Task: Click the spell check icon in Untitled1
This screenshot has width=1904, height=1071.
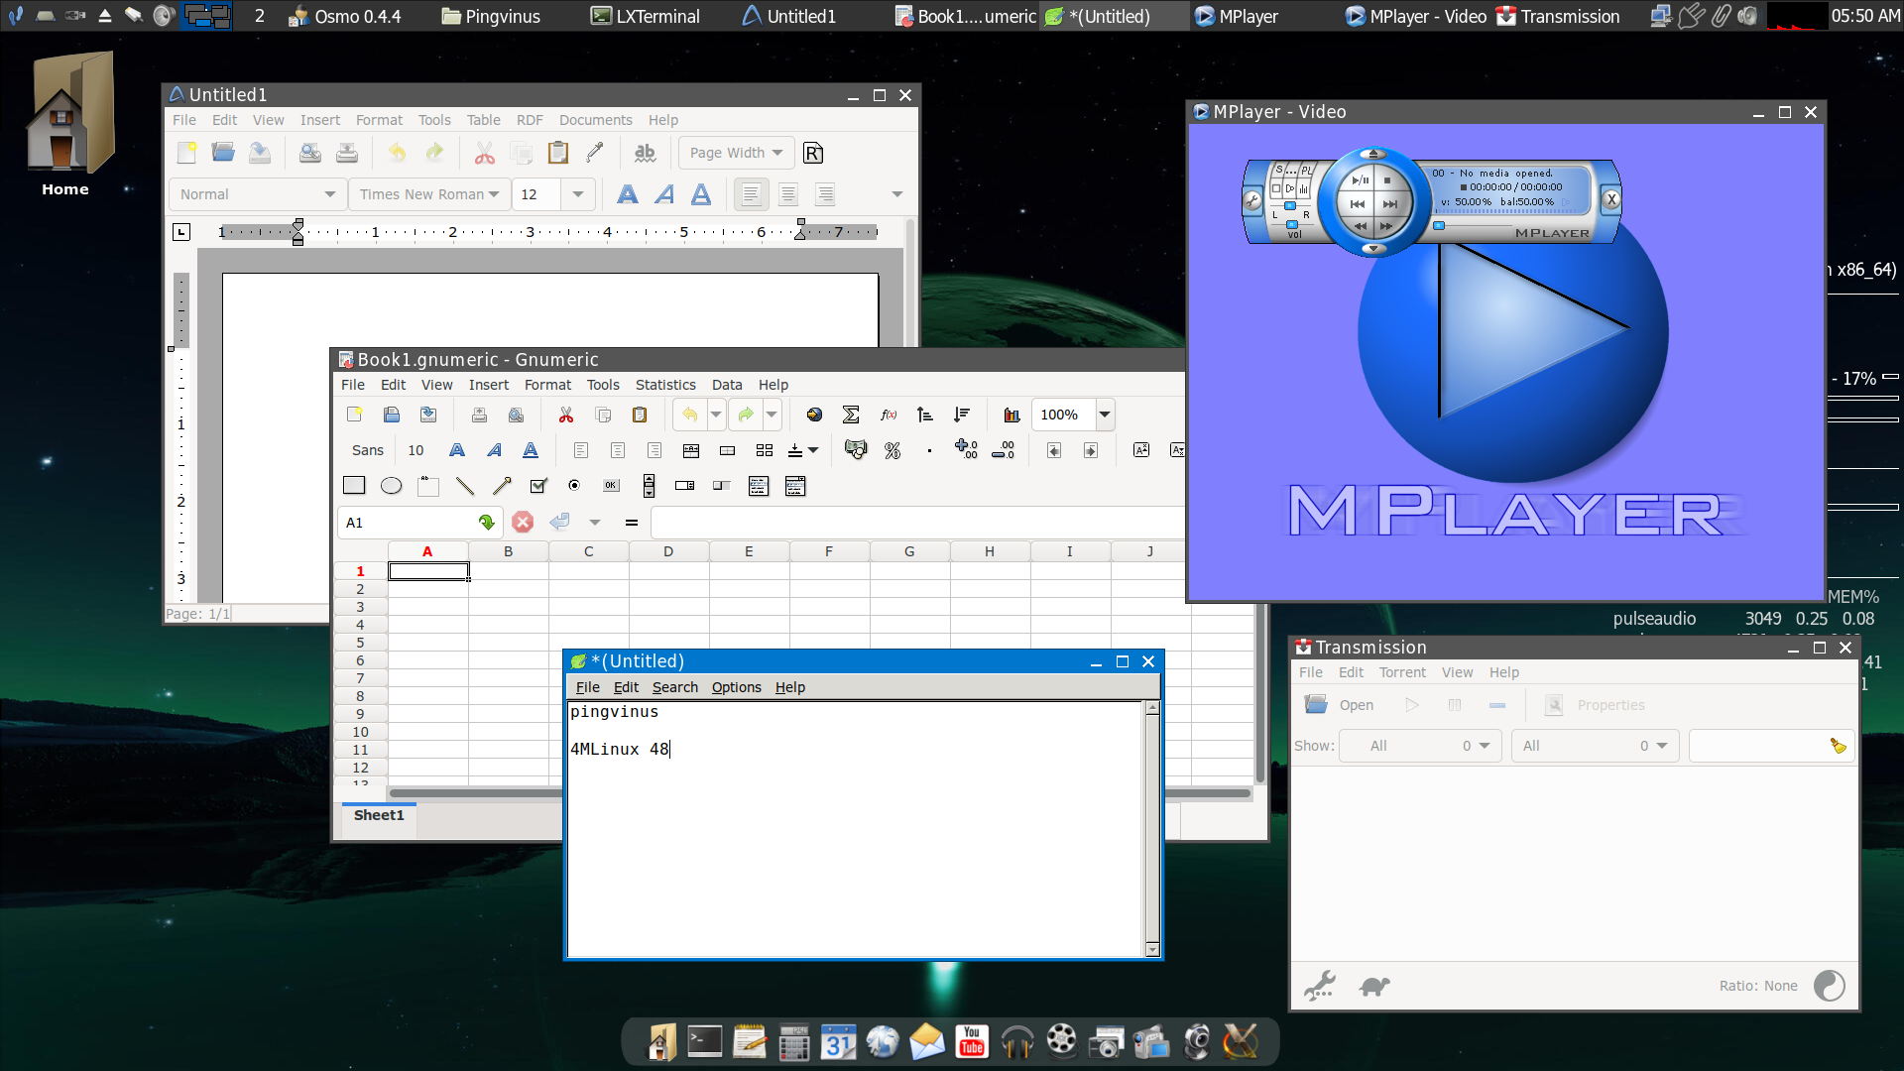Action: pyautogui.click(x=645, y=153)
